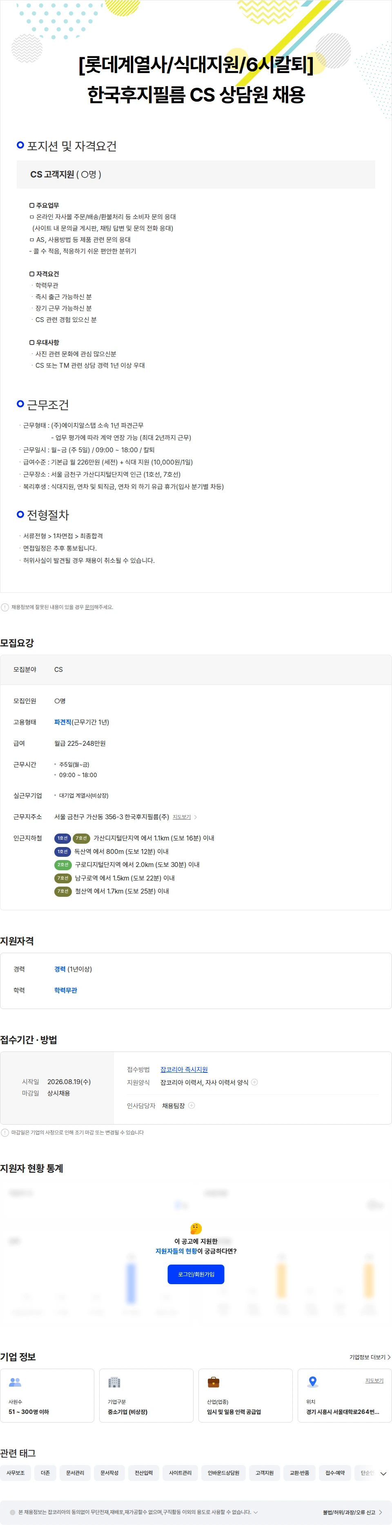This screenshot has height=1525, width=392.
Task: Click the map pin icon on the 위치 card
Action: click(313, 1382)
